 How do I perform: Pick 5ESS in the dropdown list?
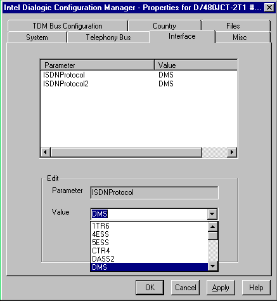[x=149, y=243]
